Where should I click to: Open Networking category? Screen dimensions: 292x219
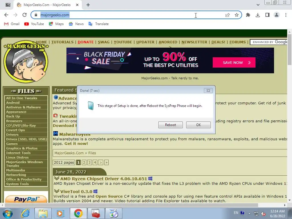click(16, 175)
